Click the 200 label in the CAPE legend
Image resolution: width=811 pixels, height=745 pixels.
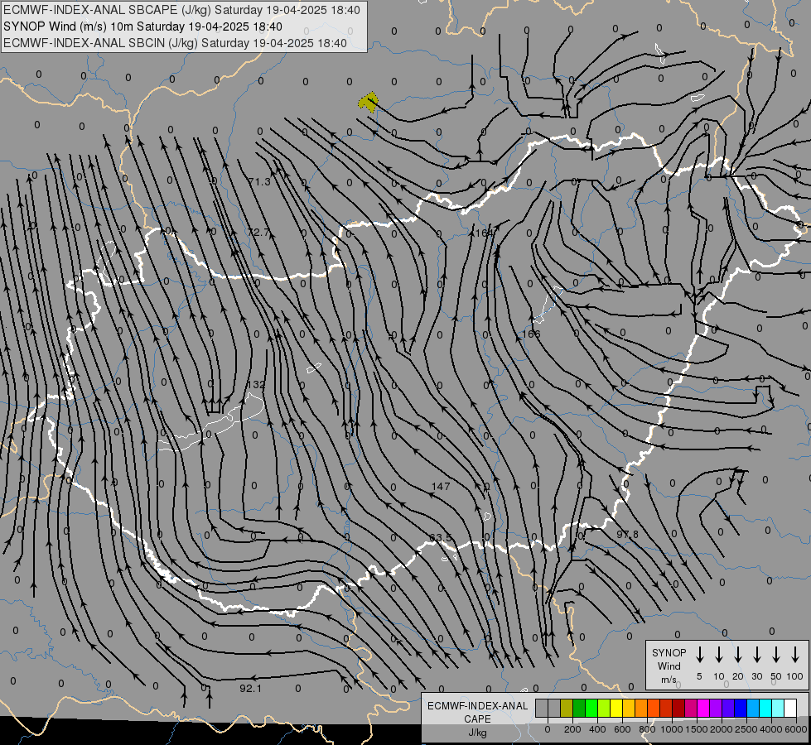572,729
